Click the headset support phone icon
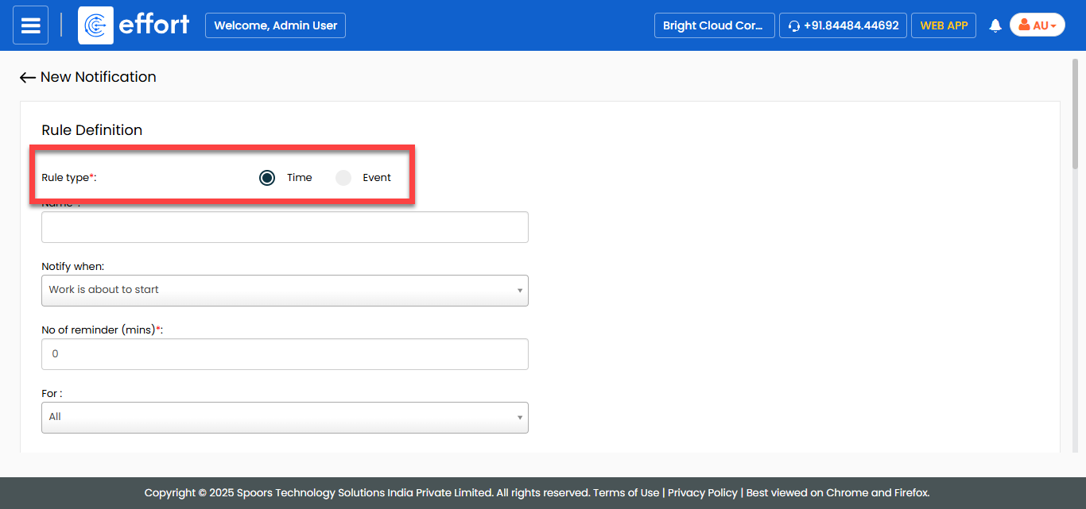Viewport: 1086px width, 509px height. tap(793, 26)
